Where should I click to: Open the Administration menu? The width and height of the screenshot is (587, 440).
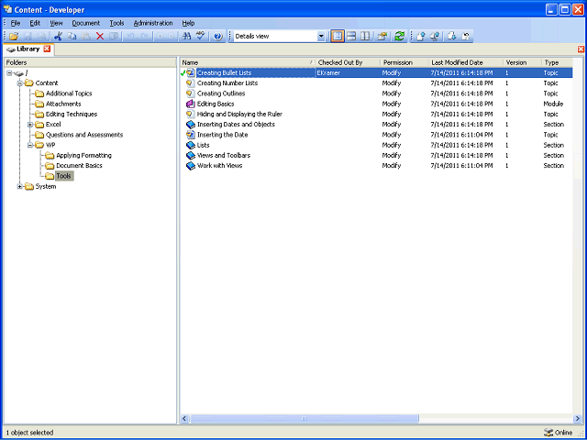point(153,23)
